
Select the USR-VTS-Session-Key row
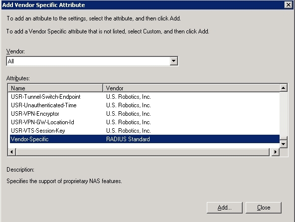click(x=145, y=131)
